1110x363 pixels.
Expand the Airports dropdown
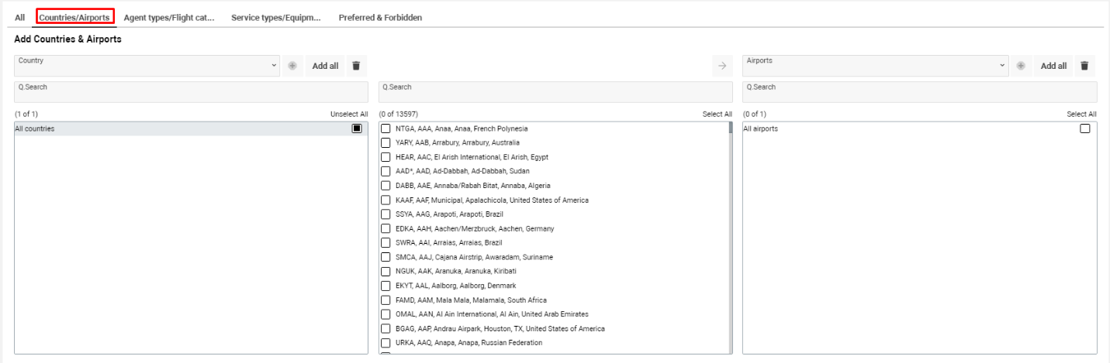point(877,65)
